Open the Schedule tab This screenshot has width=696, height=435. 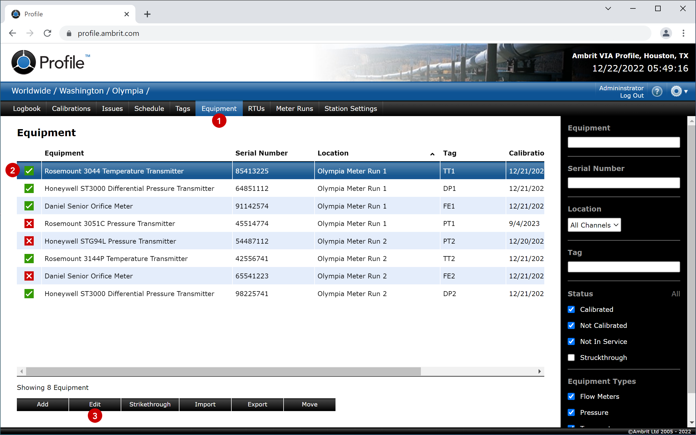tap(149, 109)
